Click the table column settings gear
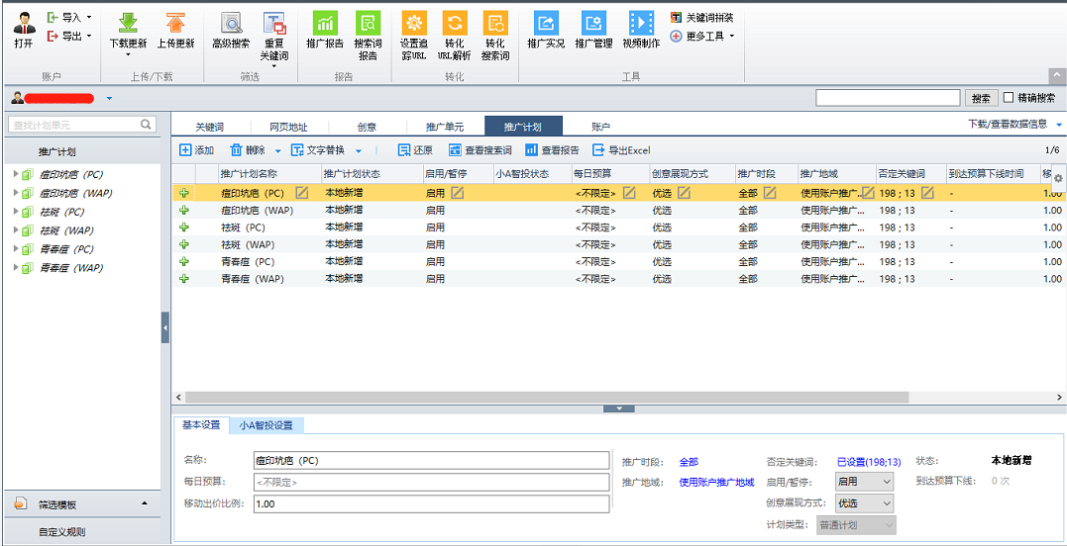This screenshot has height=546, width=1067. pos(1058,178)
